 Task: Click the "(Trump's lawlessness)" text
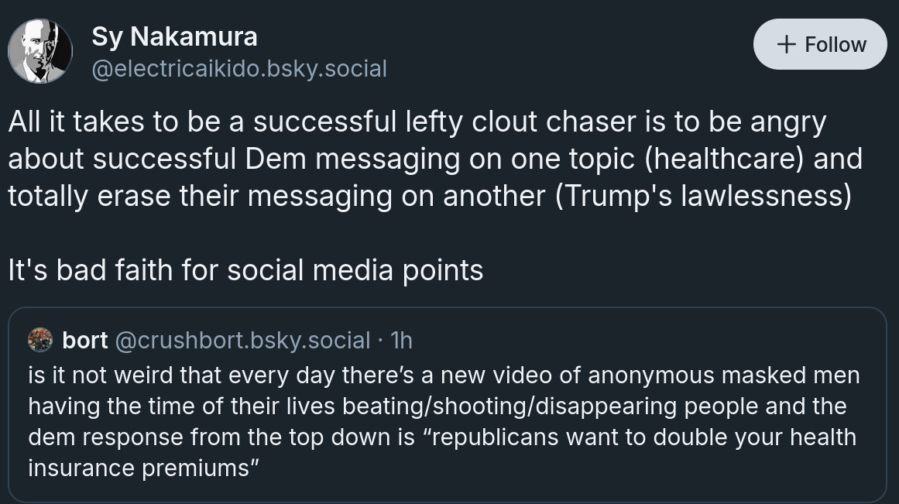[x=703, y=196]
